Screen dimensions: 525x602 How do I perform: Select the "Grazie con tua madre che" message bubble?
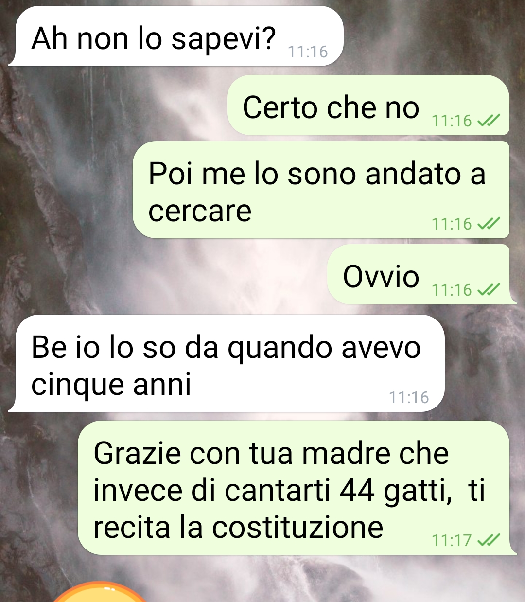click(296, 488)
